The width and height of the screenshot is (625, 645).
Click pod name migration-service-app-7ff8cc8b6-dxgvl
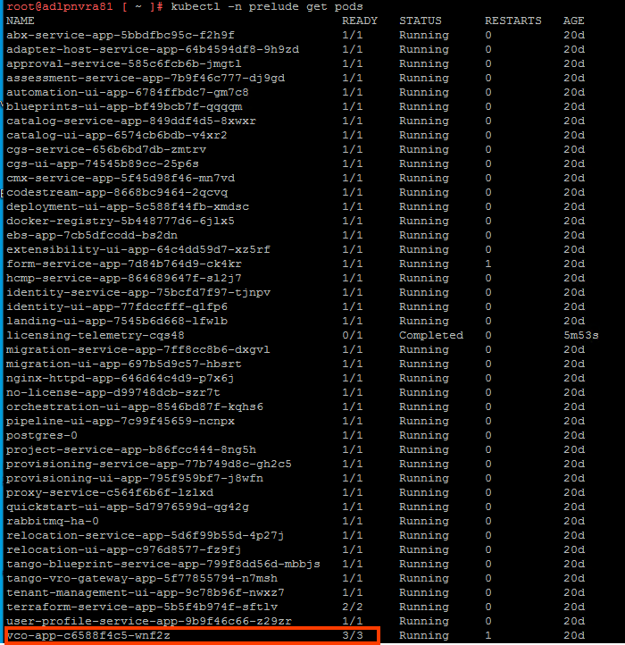tap(138, 349)
